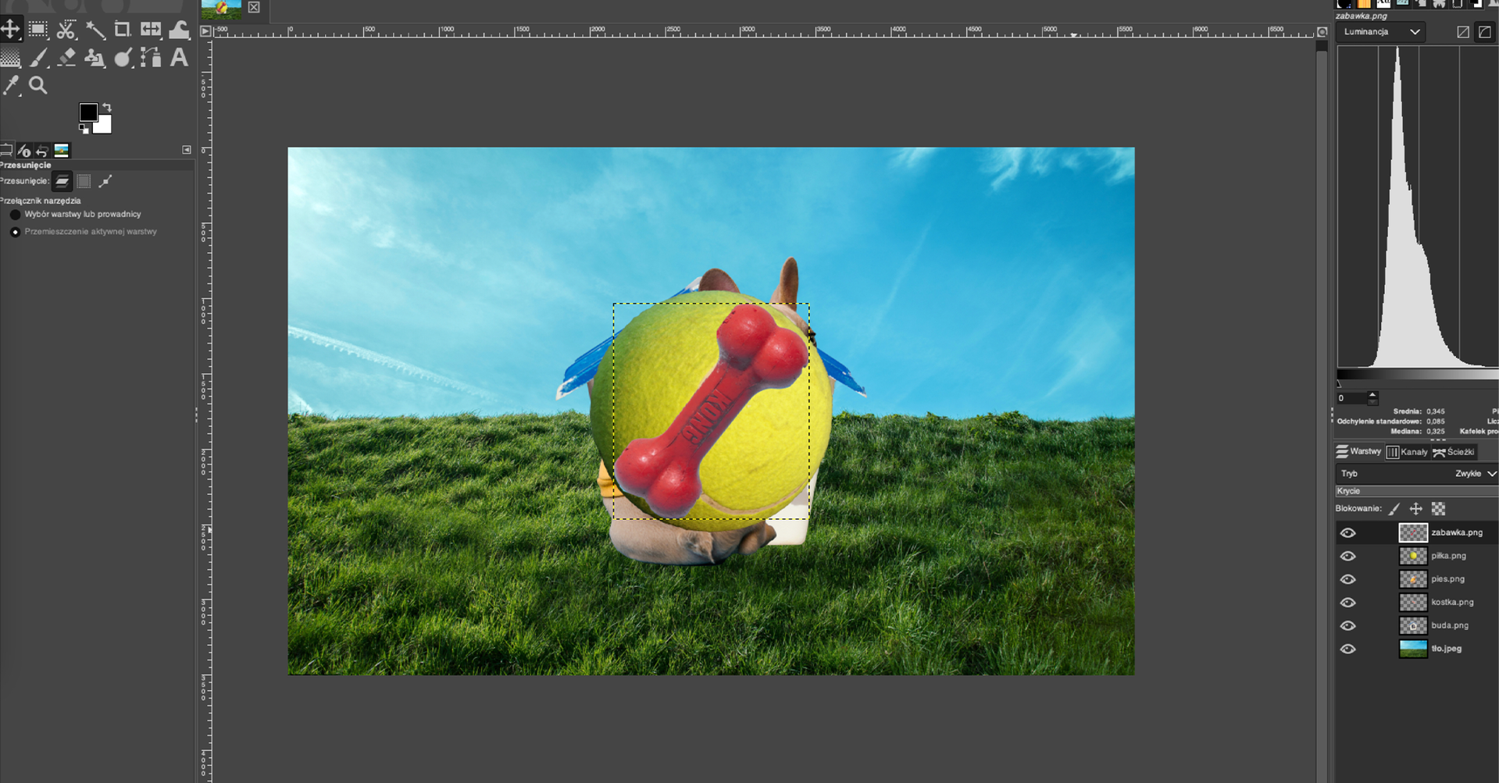Open the black foreground color swatch
1499x783 pixels.
(87, 112)
